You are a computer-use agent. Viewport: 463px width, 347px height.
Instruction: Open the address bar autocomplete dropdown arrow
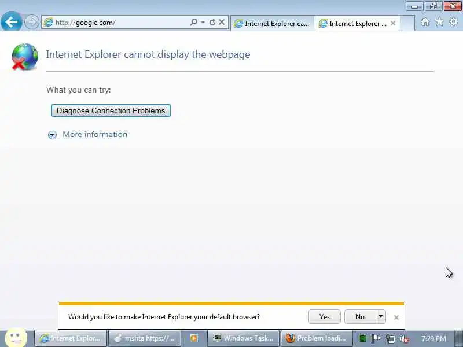point(203,22)
